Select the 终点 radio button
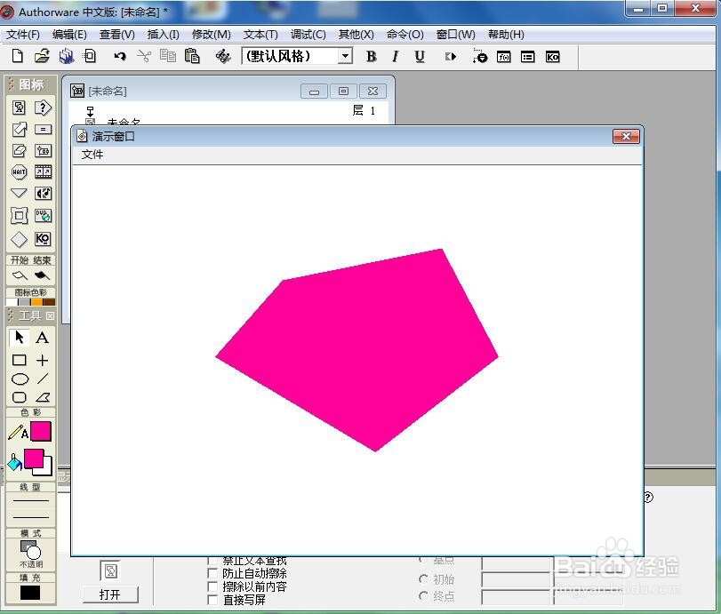 tap(423, 595)
